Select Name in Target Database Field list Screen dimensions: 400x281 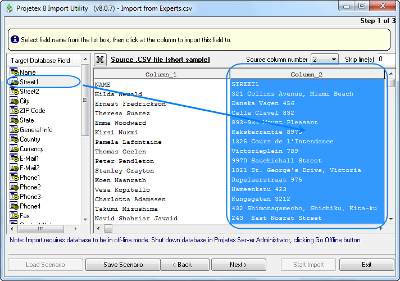coord(28,72)
